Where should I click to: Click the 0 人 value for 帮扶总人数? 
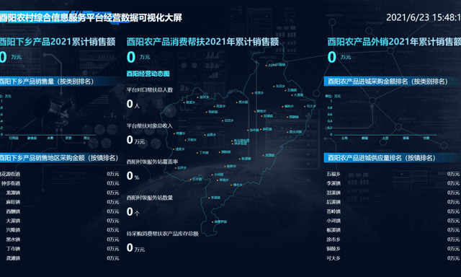click(133, 104)
